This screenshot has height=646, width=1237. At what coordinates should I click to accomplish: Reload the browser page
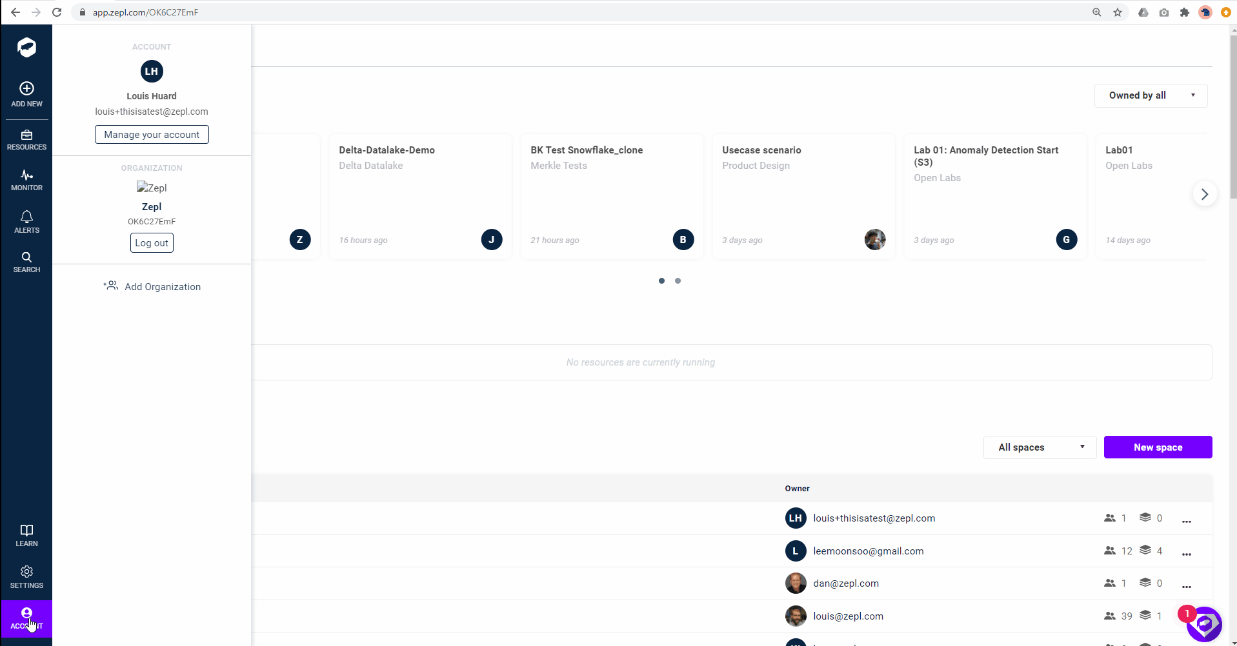[x=57, y=12]
